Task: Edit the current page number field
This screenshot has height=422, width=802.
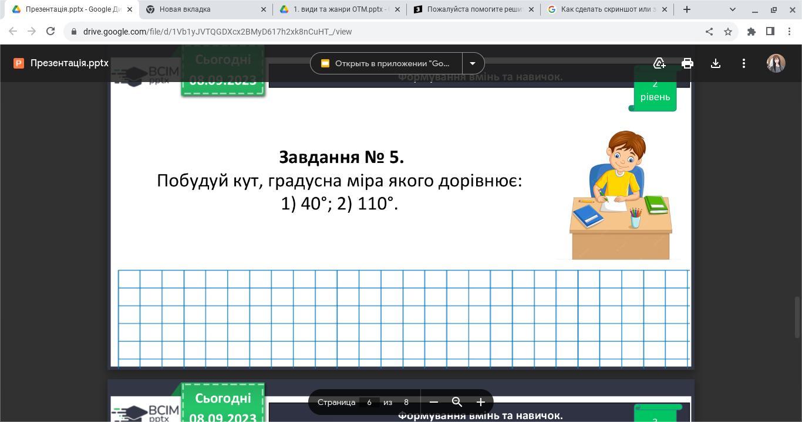Action: pos(369,402)
